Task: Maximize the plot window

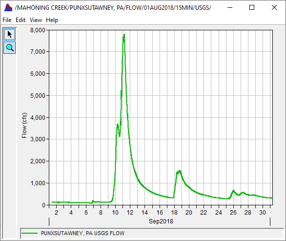Action: tap(252, 7)
